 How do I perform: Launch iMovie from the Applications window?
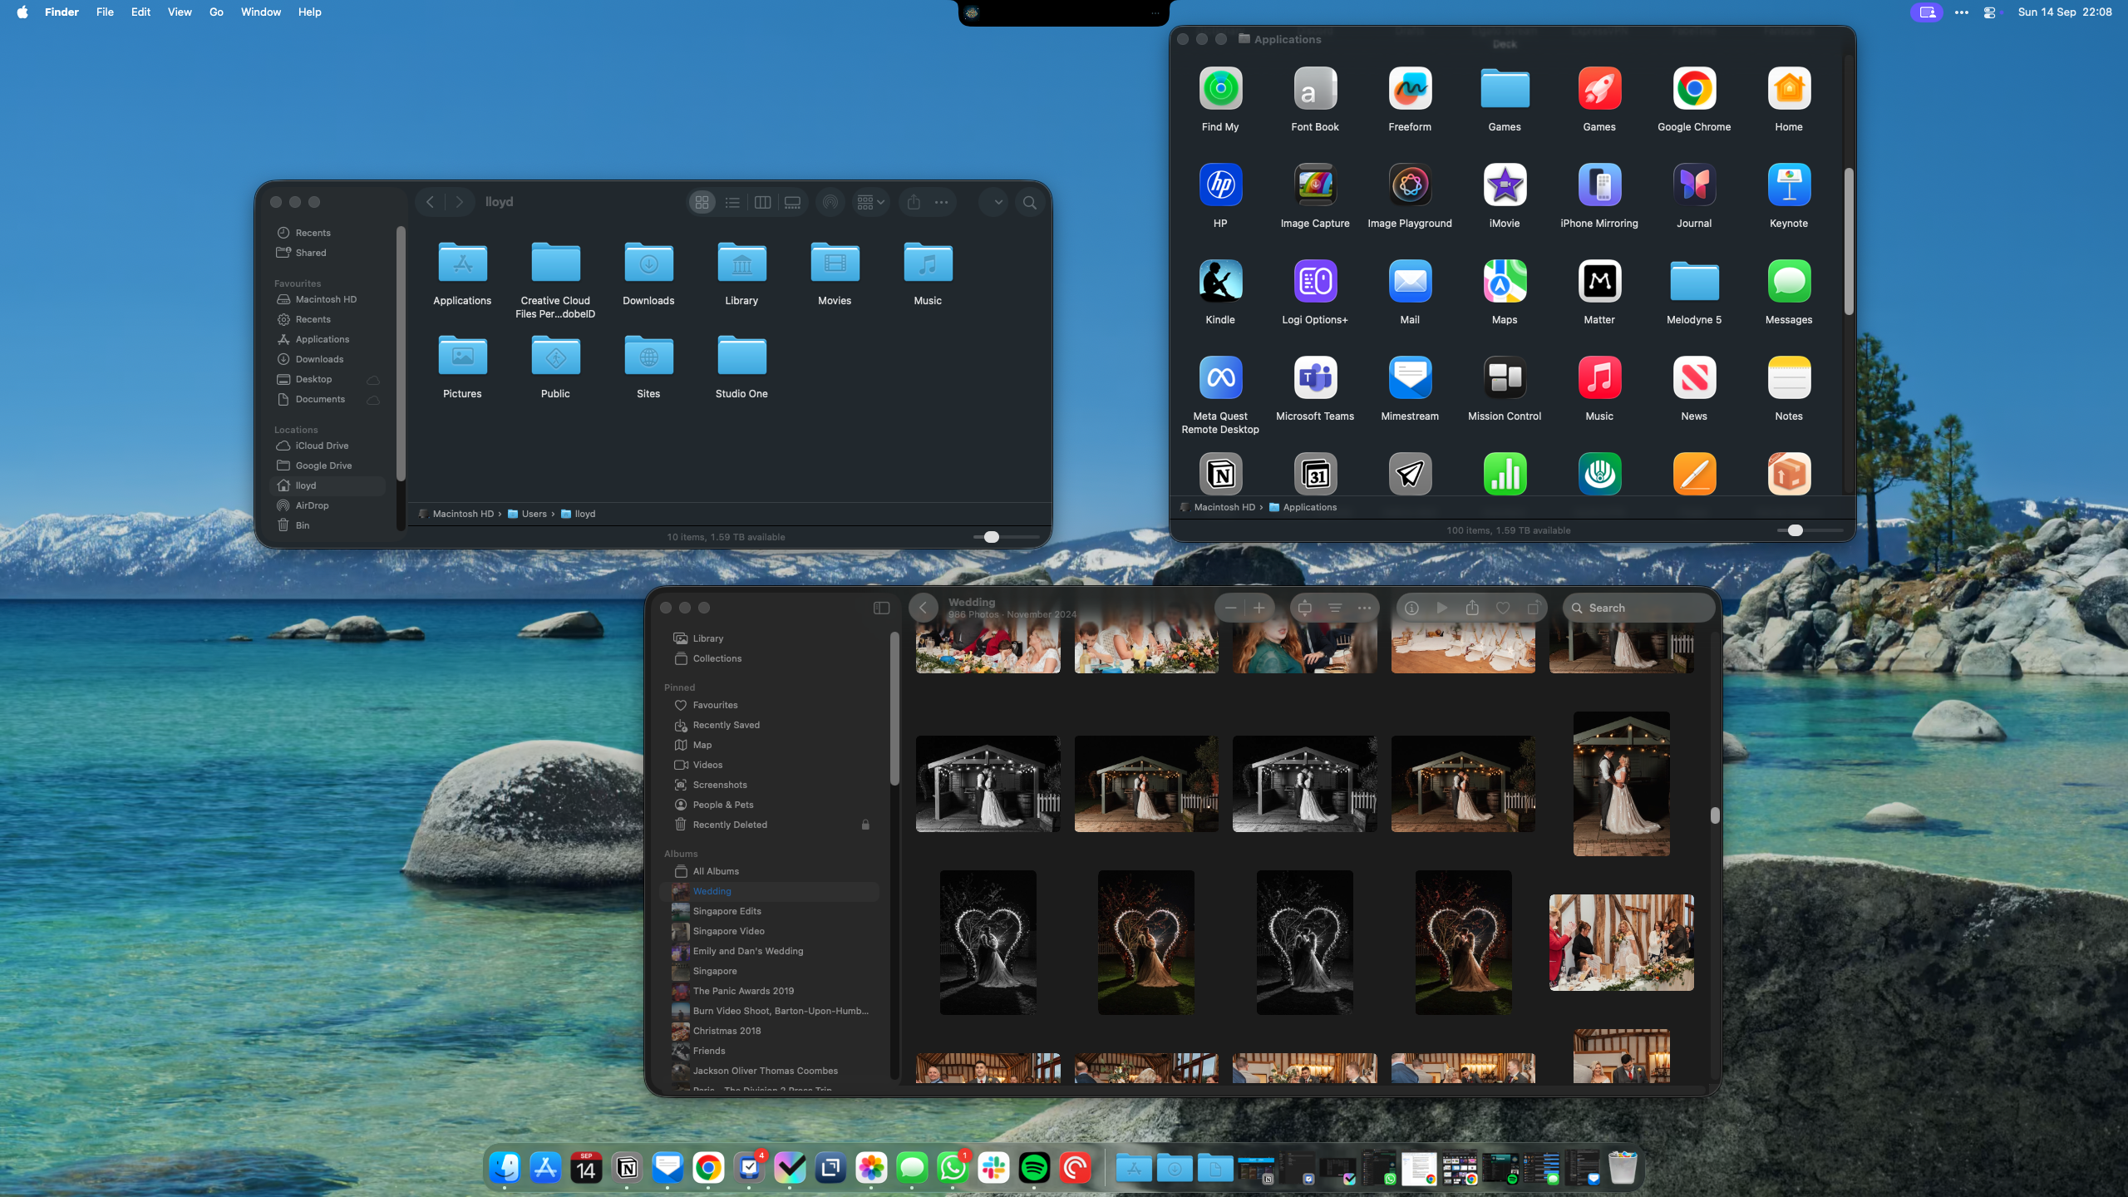point(1505,185)
